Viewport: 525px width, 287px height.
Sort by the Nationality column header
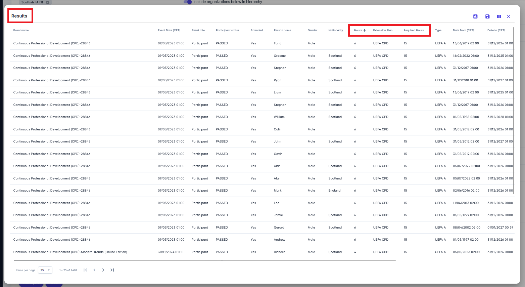pyautogui.click(x=335, y=30)
